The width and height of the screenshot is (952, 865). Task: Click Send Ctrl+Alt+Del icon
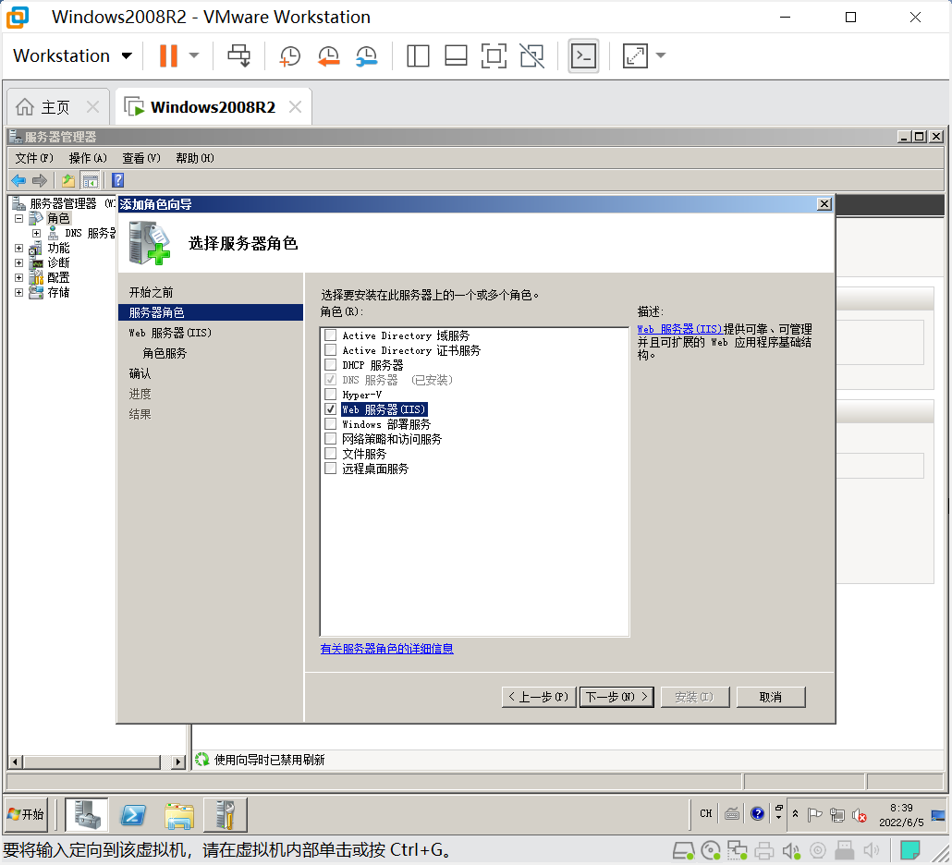(x=238, y=55)
